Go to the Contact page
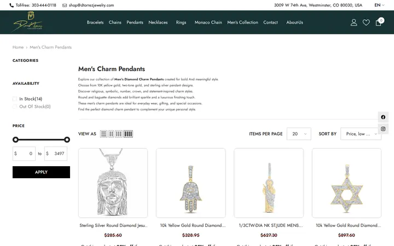The height and width of the screenshot is (246, 394). [271, 22]
